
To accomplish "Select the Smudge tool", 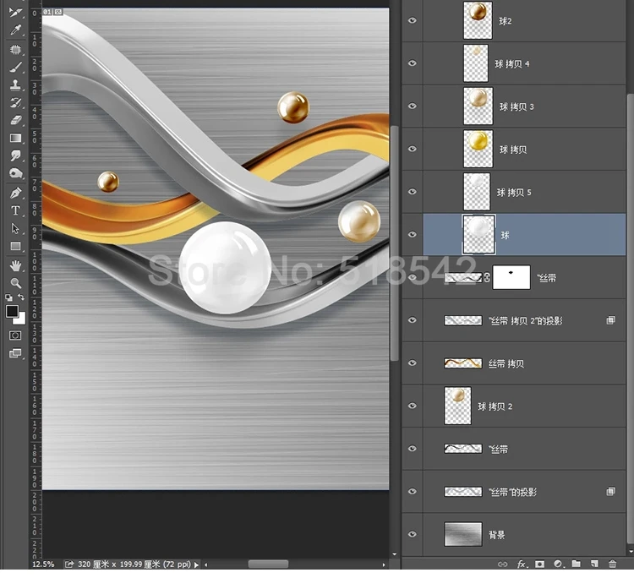I will click(x=16, y=155).
